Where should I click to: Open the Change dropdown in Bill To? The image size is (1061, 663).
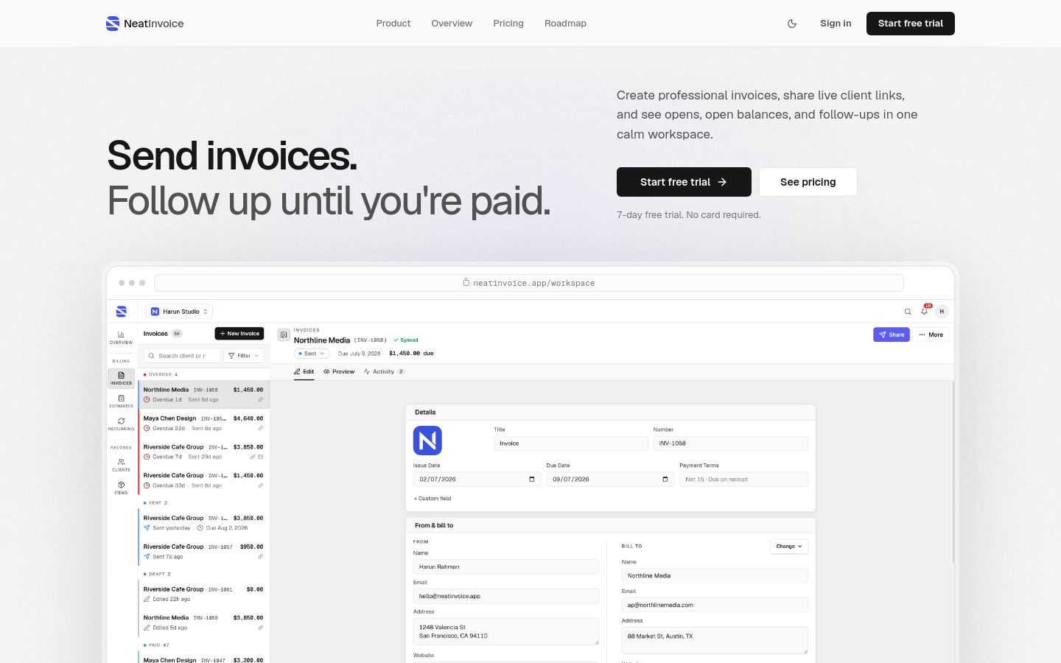coord(789,547)
